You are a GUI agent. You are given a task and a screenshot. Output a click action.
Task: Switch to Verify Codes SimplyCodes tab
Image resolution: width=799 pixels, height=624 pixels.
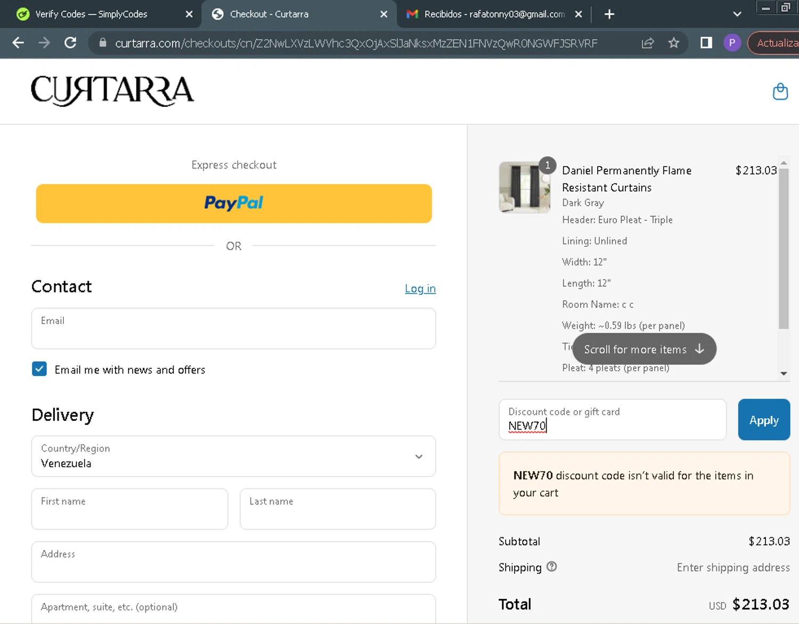point(101,14)
